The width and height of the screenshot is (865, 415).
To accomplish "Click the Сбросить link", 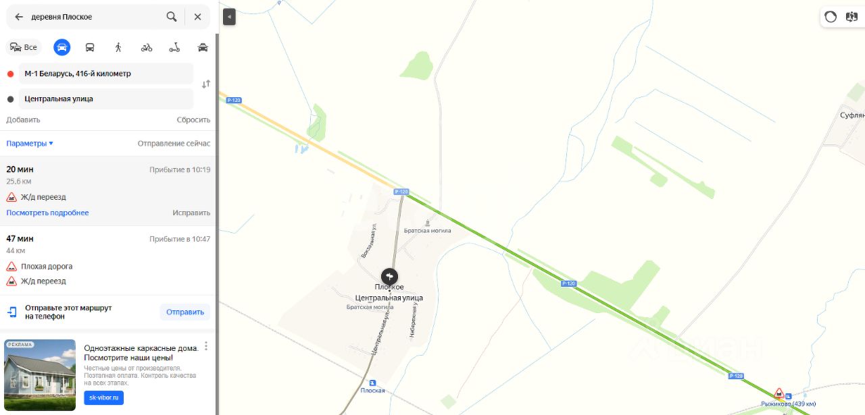I will tap(193, 119).
